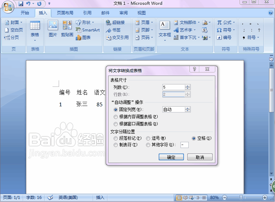Choose paragraph mark (段落标记) separator
This screenshot has width=275, height=202.
[128, 138]
